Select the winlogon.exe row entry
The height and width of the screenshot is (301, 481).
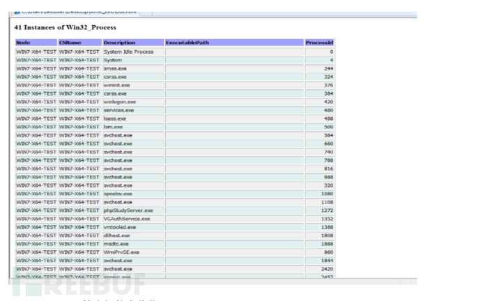tap(121, 101)
